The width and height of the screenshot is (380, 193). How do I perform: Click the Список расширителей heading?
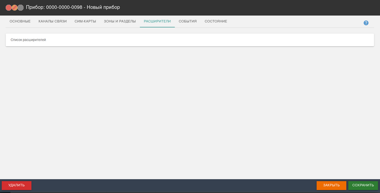pos(28,40)
